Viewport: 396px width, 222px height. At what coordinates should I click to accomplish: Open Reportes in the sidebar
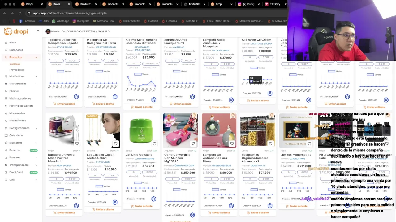click(15, 150)
